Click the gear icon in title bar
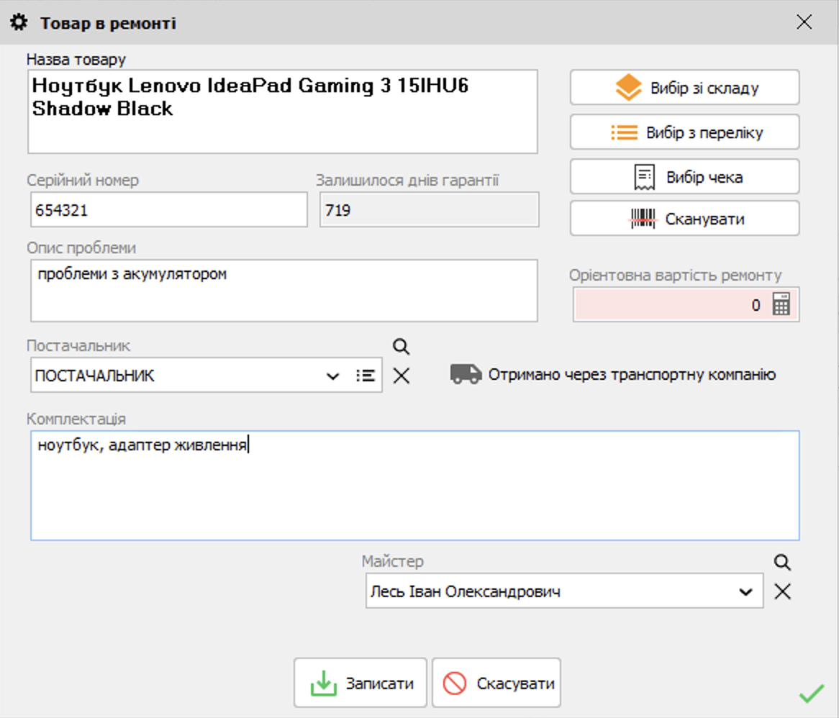Screen dimensions: 839x718 [19, 22]
